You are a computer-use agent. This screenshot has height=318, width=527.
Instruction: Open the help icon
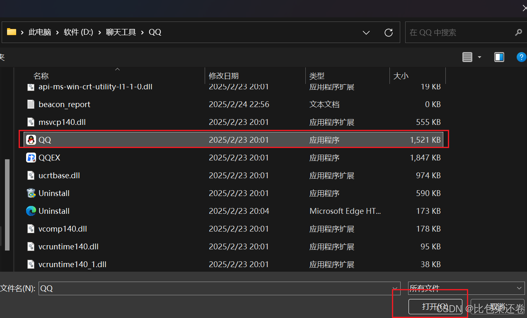(522, 57)
